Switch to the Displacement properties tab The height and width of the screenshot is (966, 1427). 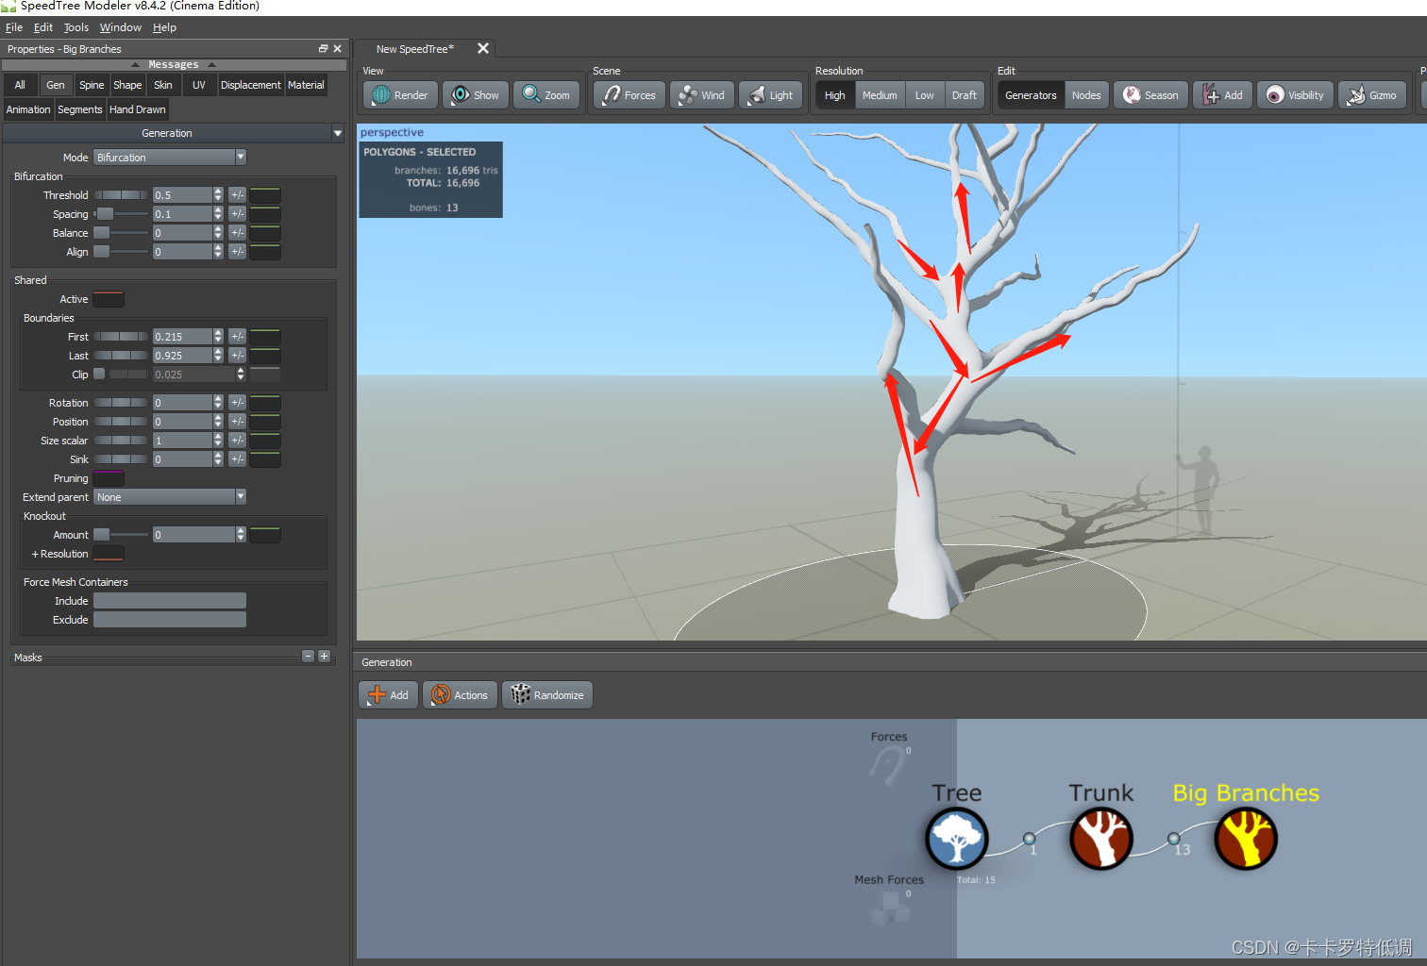250,85
